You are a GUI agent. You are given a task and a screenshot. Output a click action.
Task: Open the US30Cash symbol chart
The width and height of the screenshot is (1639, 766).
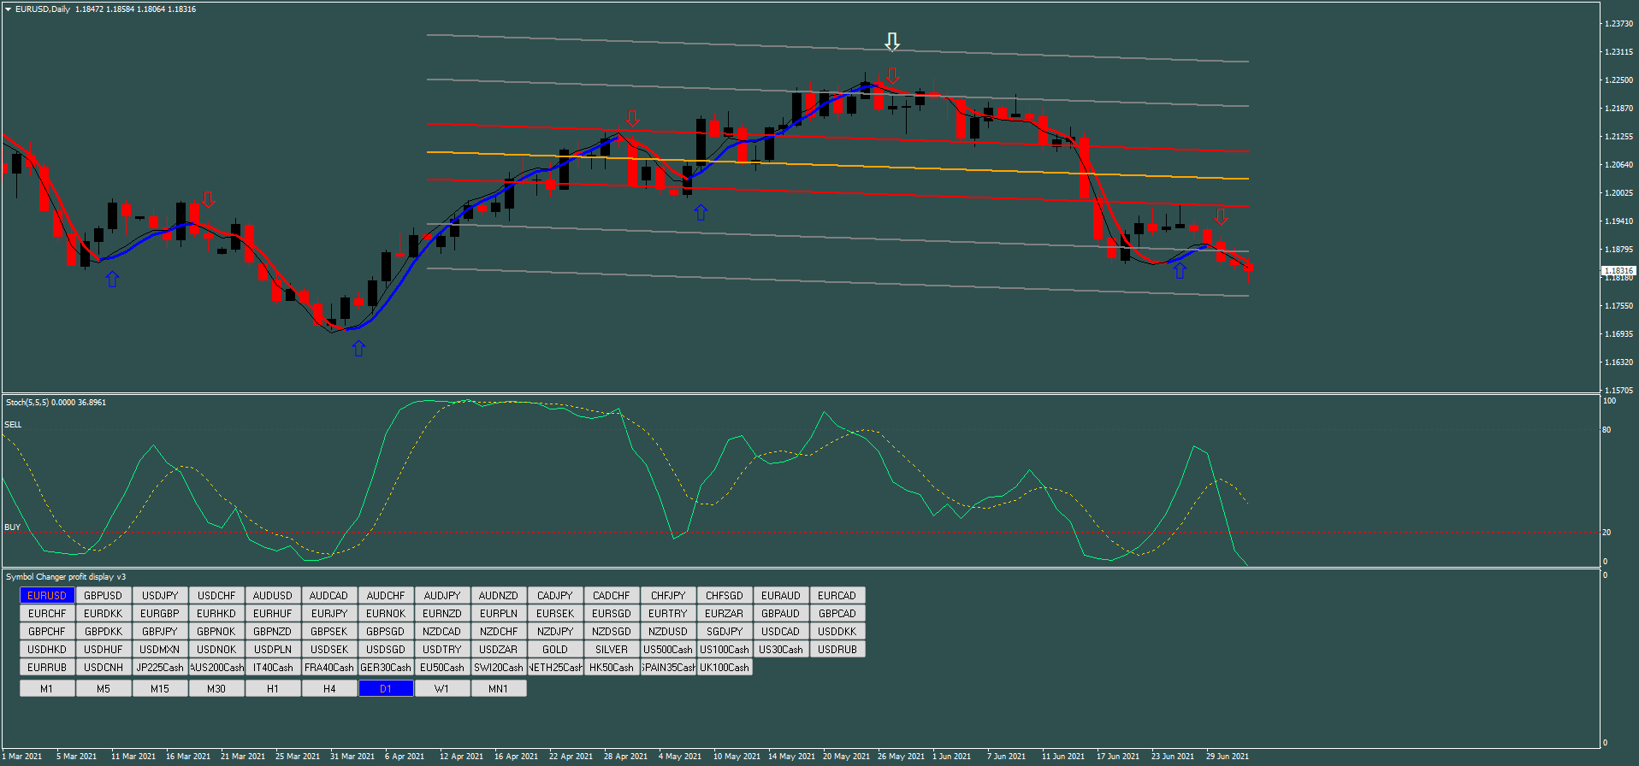781,649
